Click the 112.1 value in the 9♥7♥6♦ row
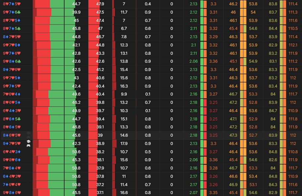Screen dimensions: 302x196 coord(293,45)
